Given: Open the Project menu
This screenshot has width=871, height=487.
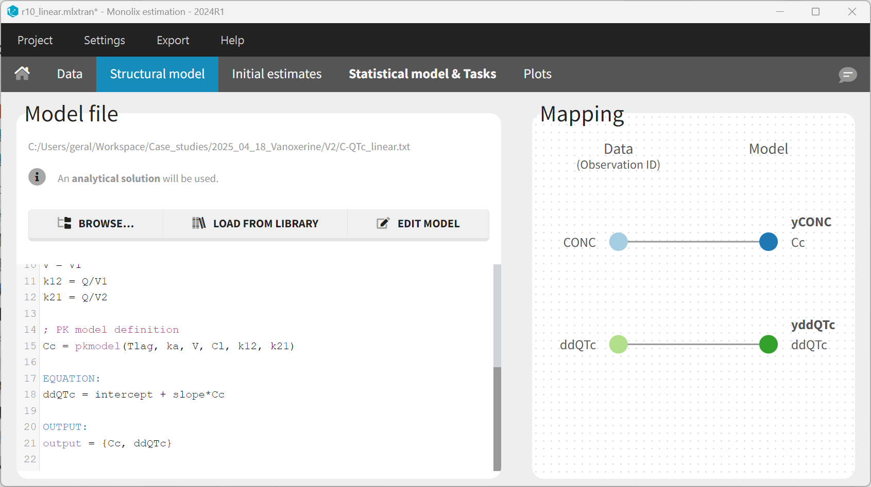Looking at the screenshot, I should [x=35, y=40].
